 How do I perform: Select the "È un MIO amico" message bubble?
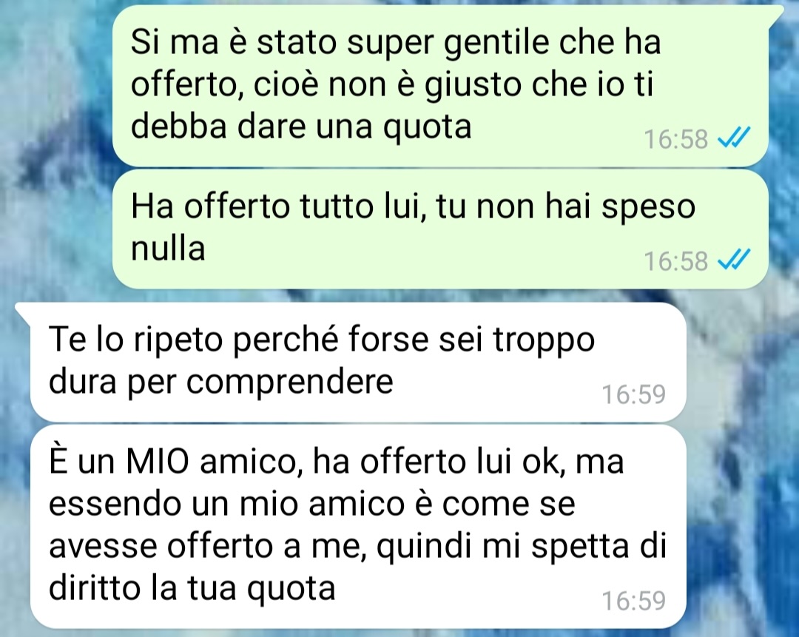tap(358, 527)
